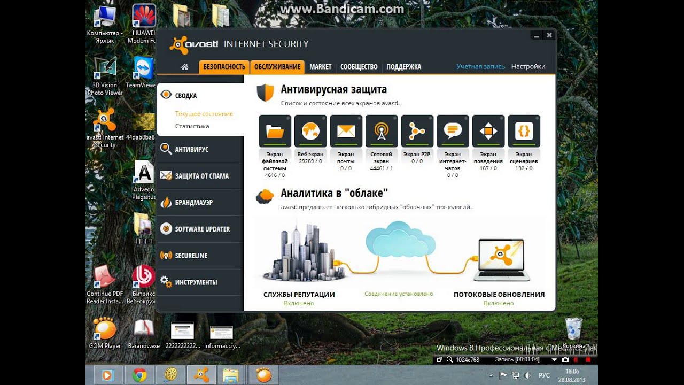The height and width of the screenshot is (385, 684).
Task: Take Bandicam screenshot with camera icon
Action: (x=566, y=360)
